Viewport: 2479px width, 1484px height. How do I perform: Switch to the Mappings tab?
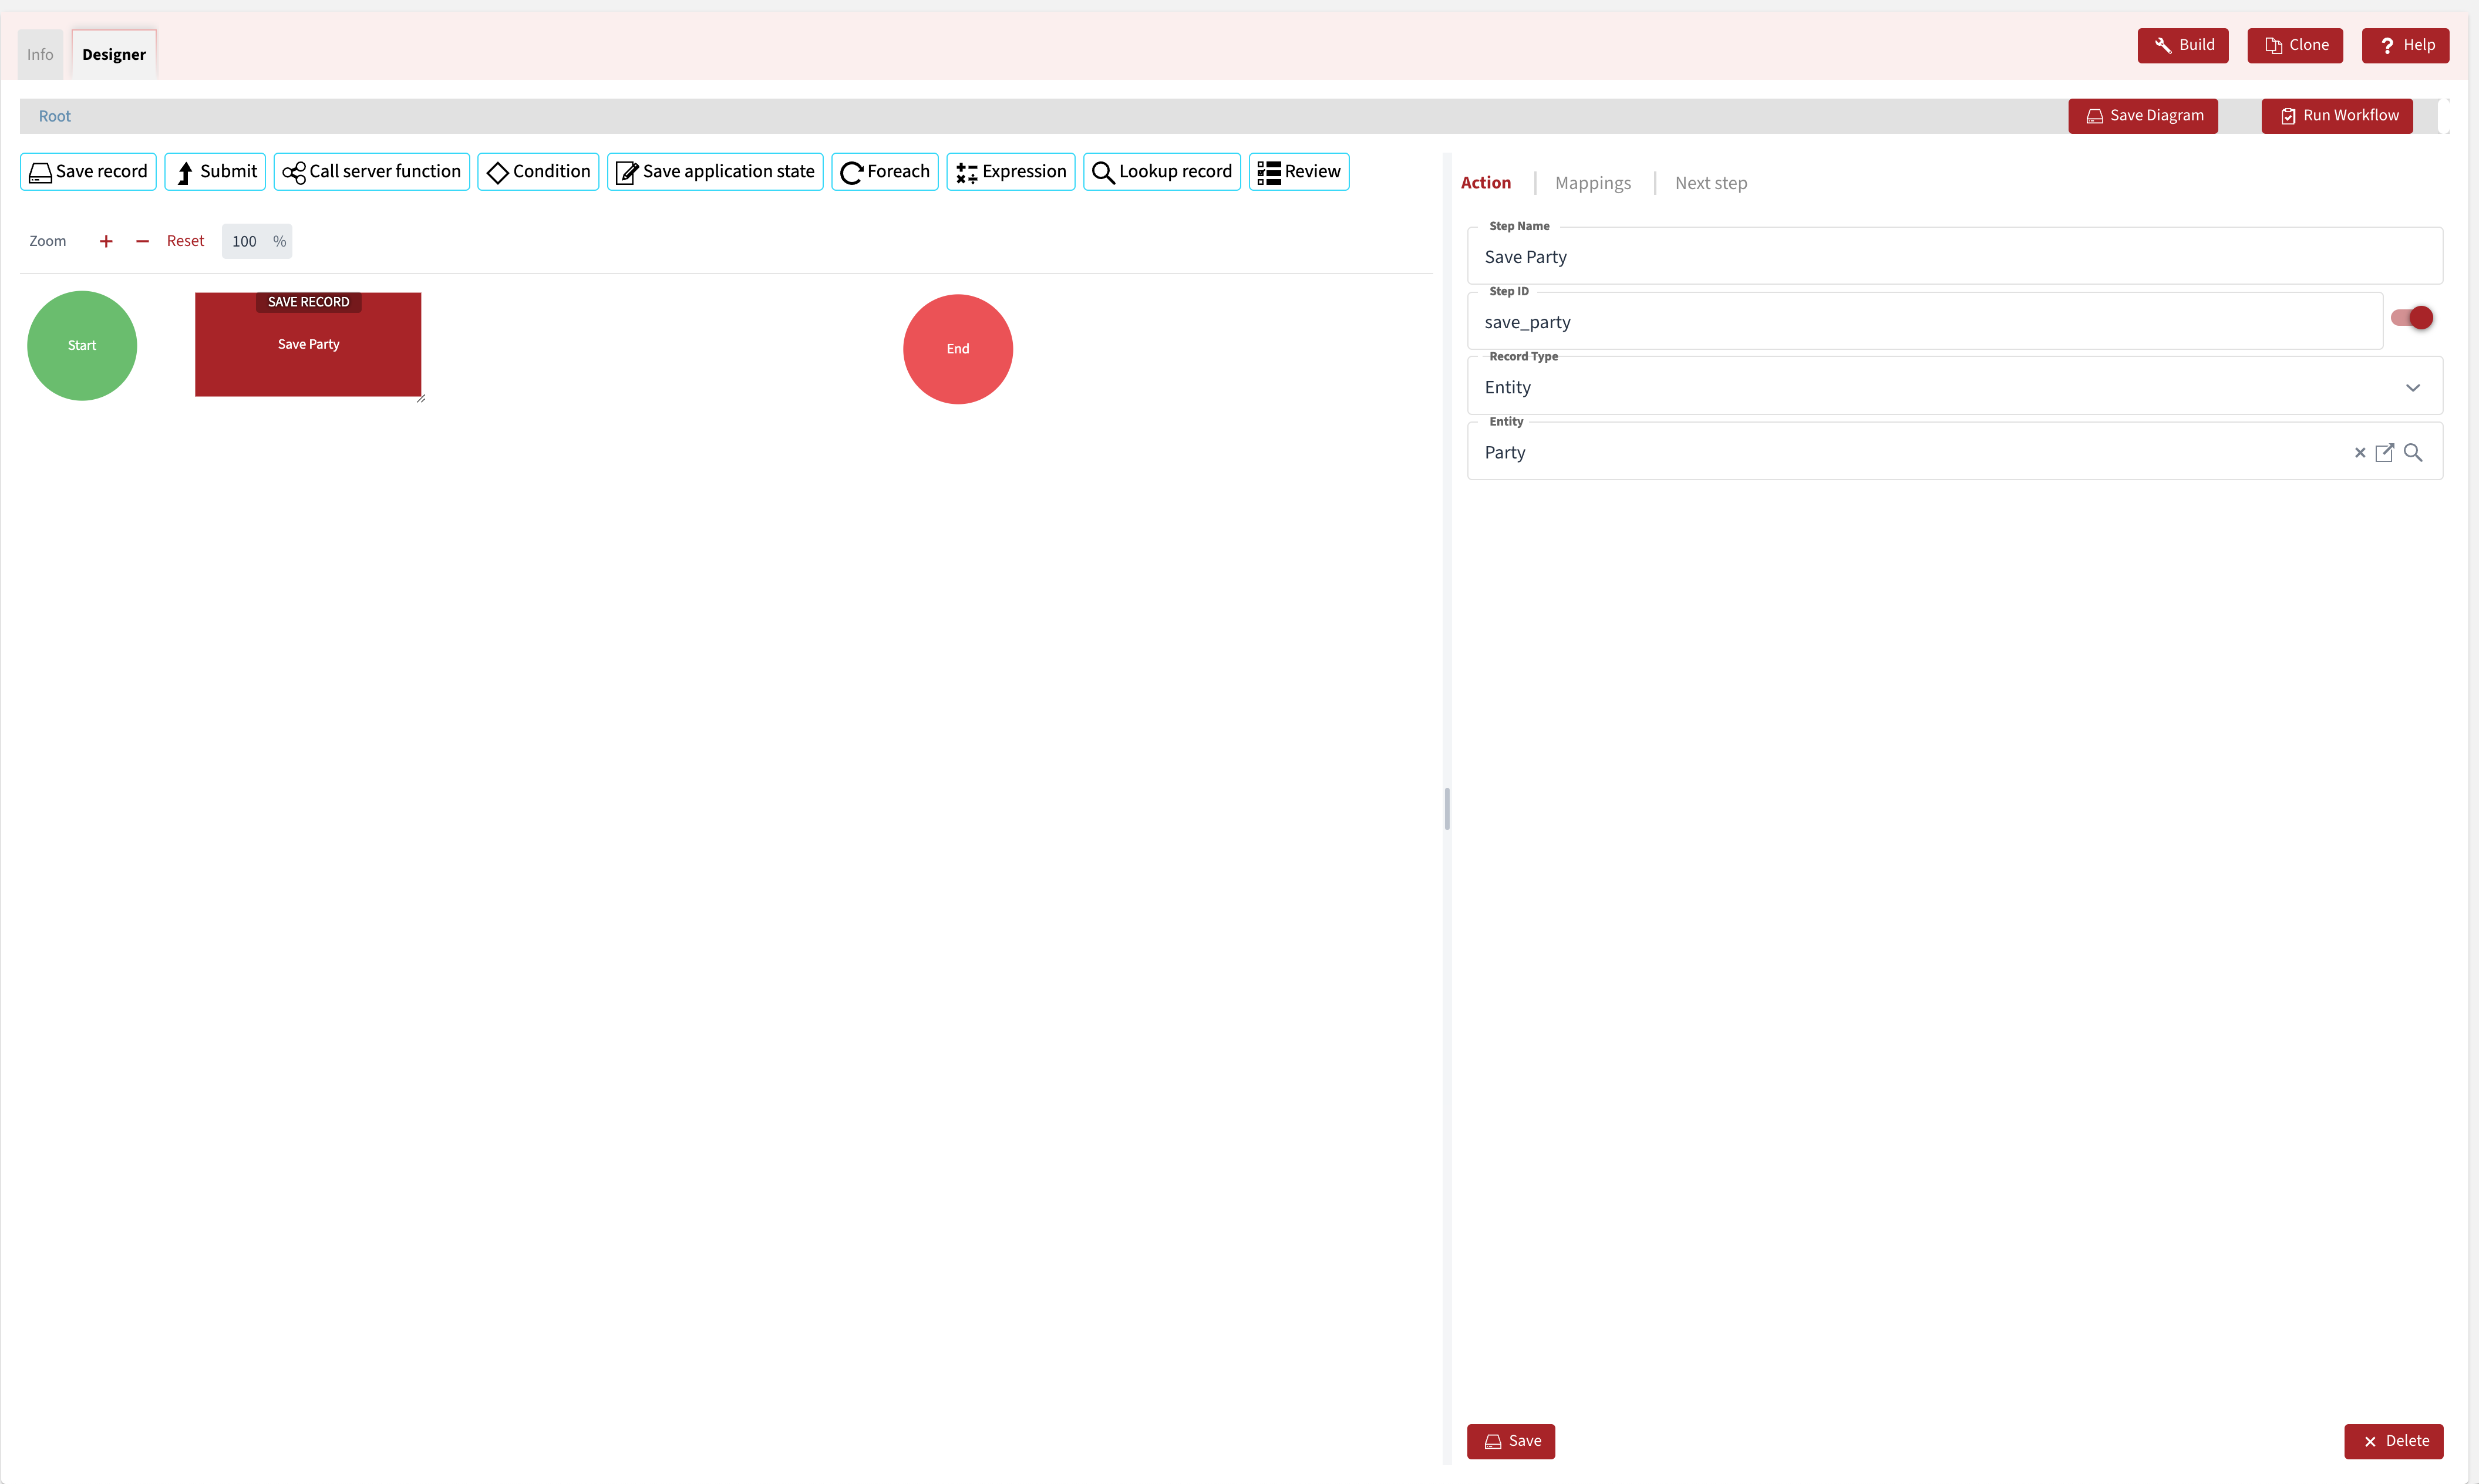pos(1593,183)
